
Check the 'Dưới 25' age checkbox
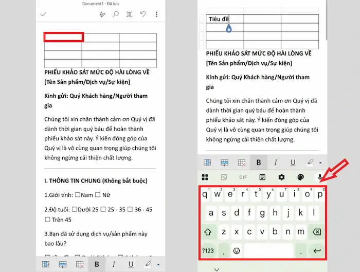(x=75, y=209)
